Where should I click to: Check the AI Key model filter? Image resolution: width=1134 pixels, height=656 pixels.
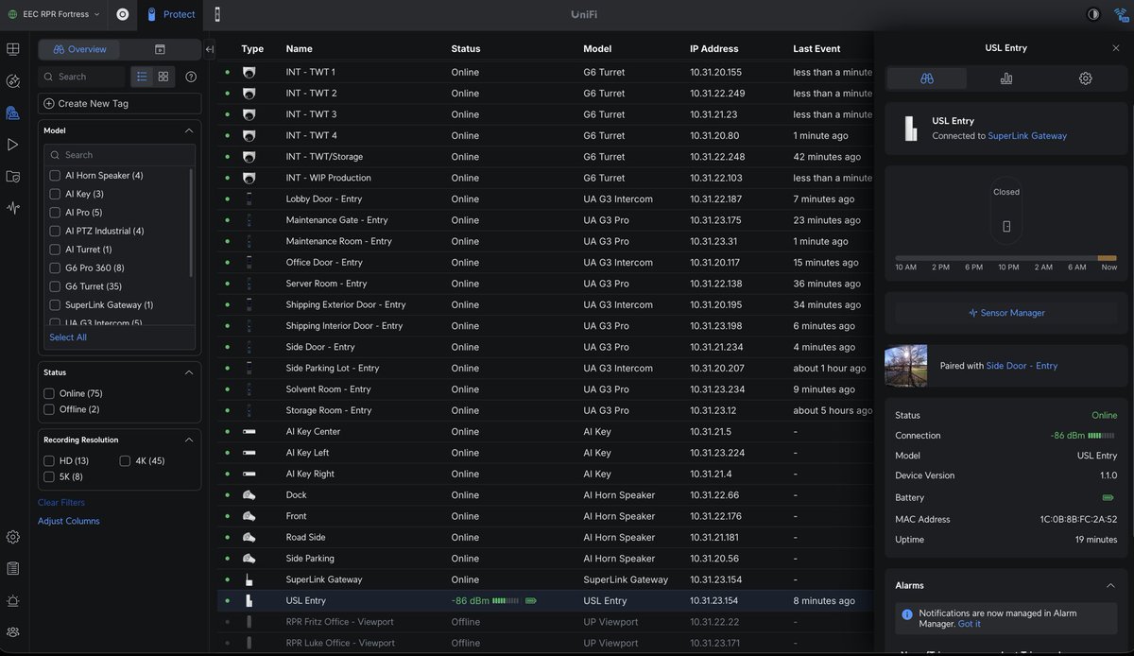point(55,194)
